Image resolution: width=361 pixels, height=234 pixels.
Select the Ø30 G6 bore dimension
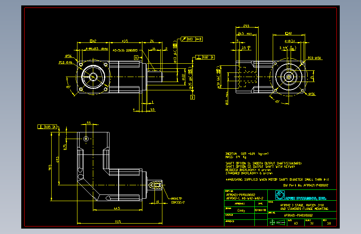[x=218, y=77]
